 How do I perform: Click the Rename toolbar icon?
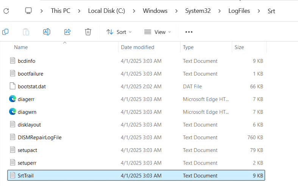pyautogui.click(x=47, y=32)
